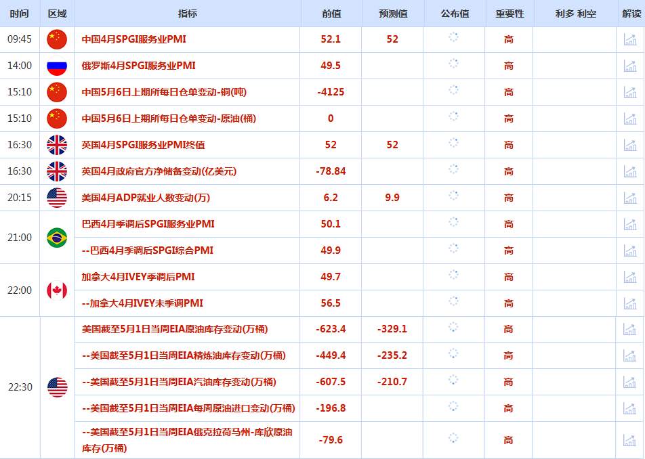Open chart icon for 加拿大4月IVEY季调后PMI row

coord(630,277)
